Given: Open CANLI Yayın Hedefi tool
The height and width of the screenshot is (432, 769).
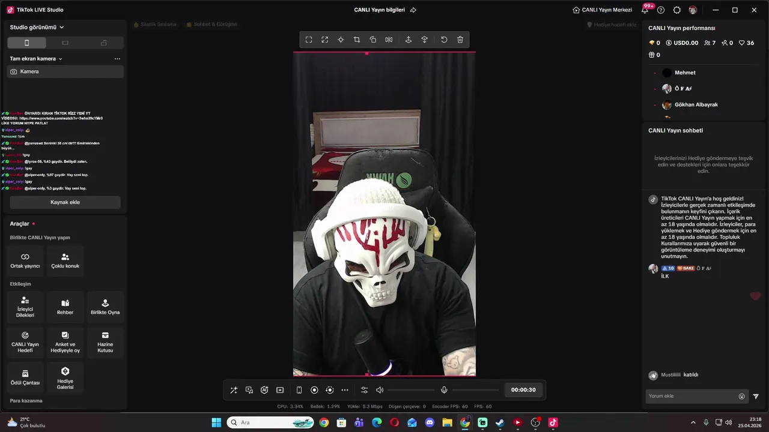Looking at the screenshot, I should point(25,342).
